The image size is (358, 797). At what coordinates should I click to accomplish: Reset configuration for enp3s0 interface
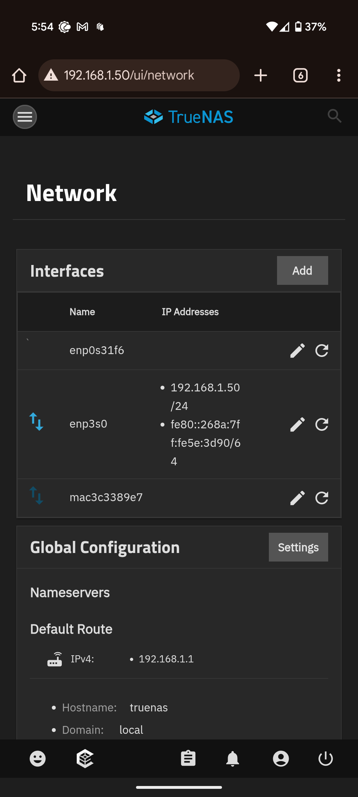[322, 424]
